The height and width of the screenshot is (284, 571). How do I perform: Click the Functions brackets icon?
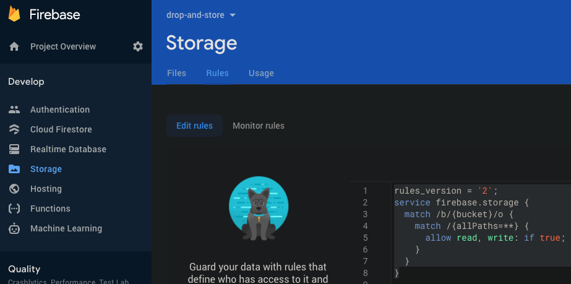click(14, 209)
